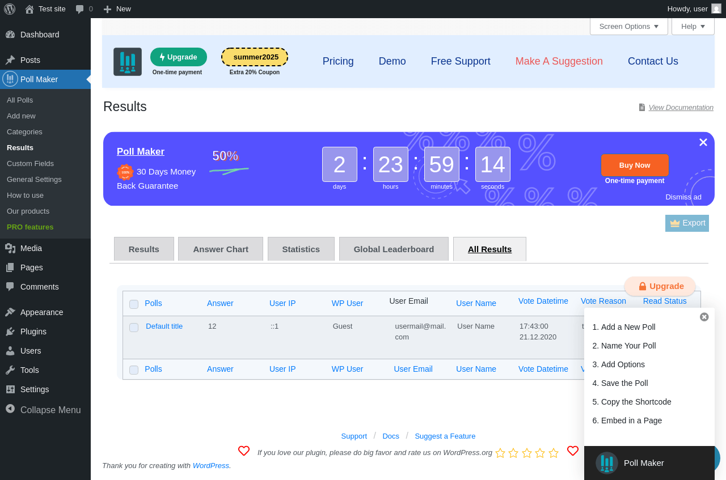Open the Settings sidebar item

45,389
